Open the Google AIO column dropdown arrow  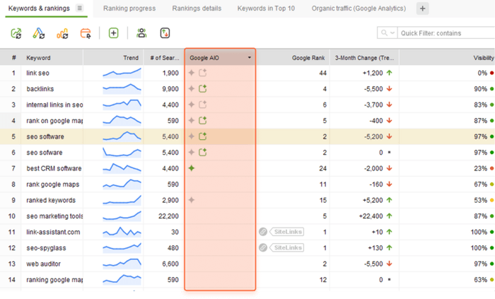point(249,57)
